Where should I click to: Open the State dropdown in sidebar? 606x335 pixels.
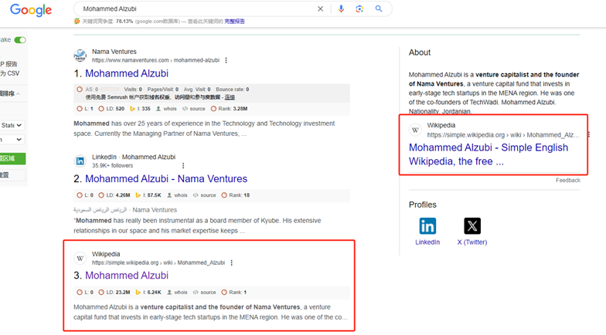pos(12,125)
